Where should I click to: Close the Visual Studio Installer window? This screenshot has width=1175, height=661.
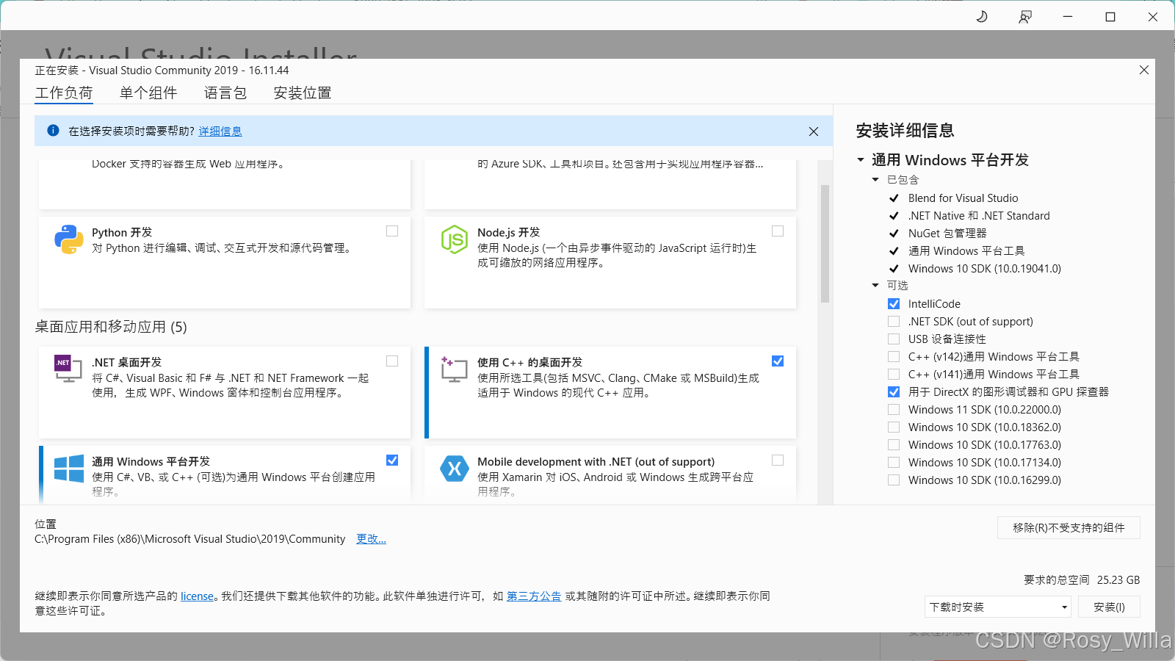click(x=1153, y=16)
